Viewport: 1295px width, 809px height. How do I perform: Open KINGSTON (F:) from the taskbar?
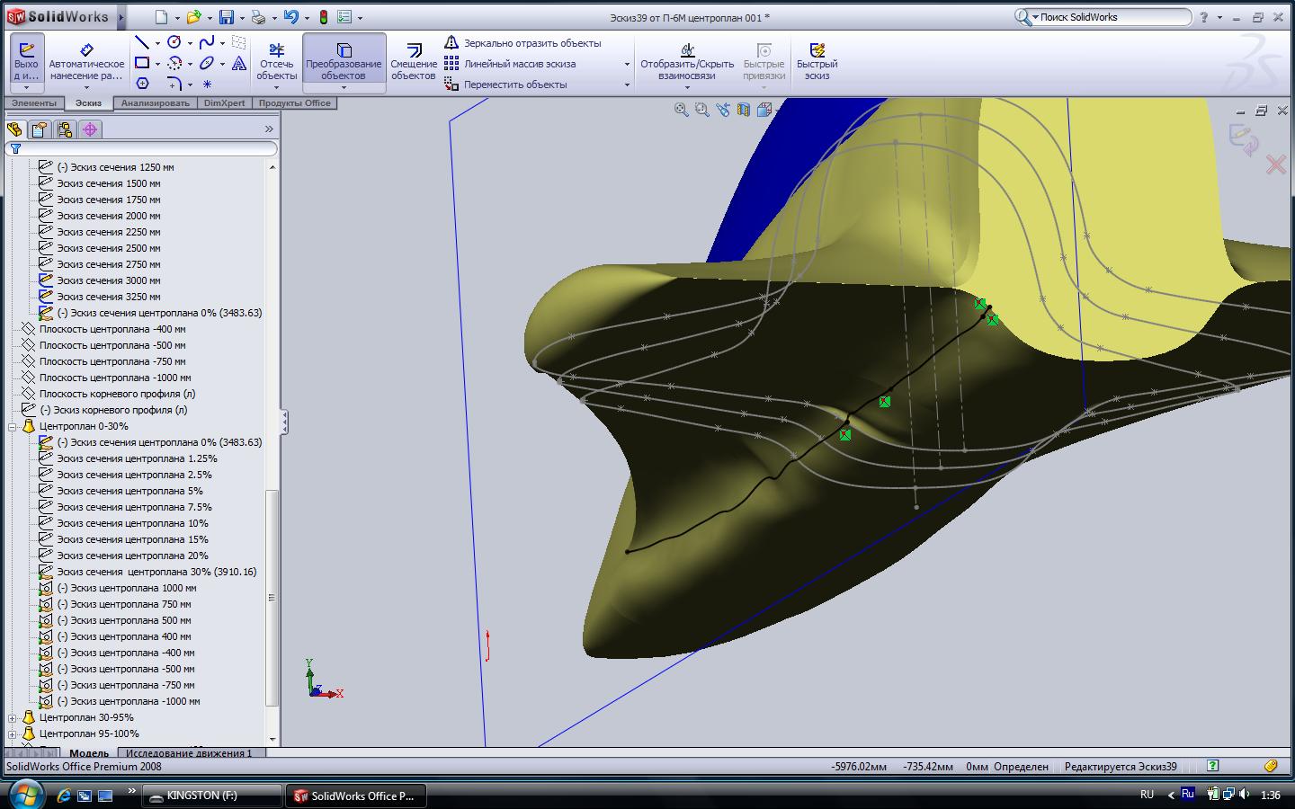click(212, 796)
